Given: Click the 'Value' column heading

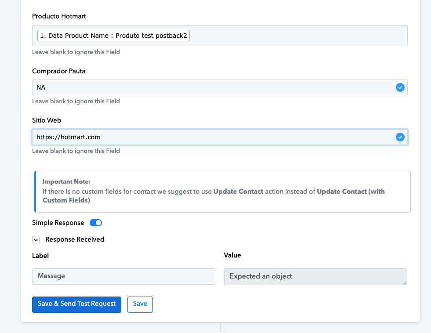Looking at the screenshot, I should coord(232,255).
